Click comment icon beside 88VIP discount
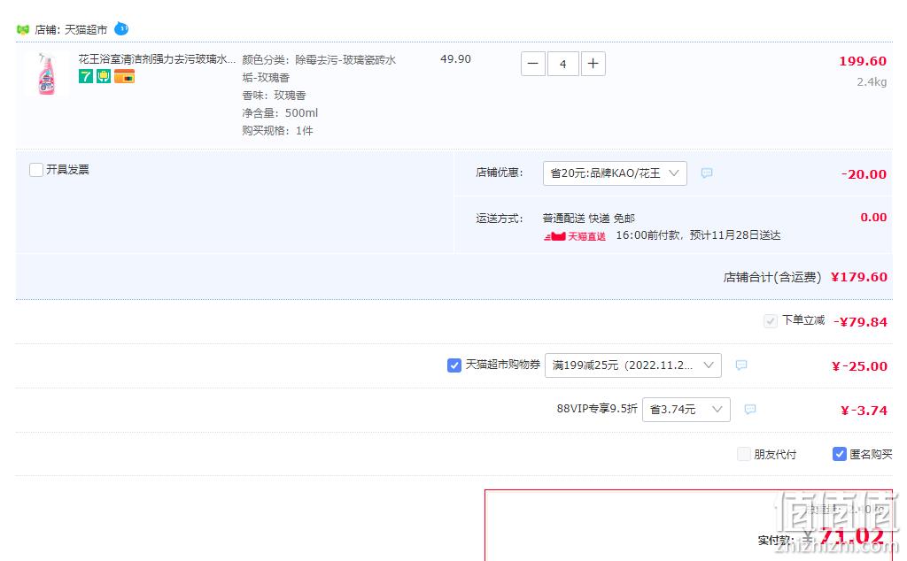The width and height of the screenshot is (907, 561). pos(750,409)
